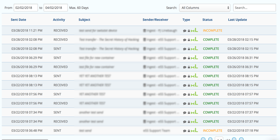Viewport: 280px width, 140px height.
Task: Sort by the Activity column header
Action: [x=59, y=20]
